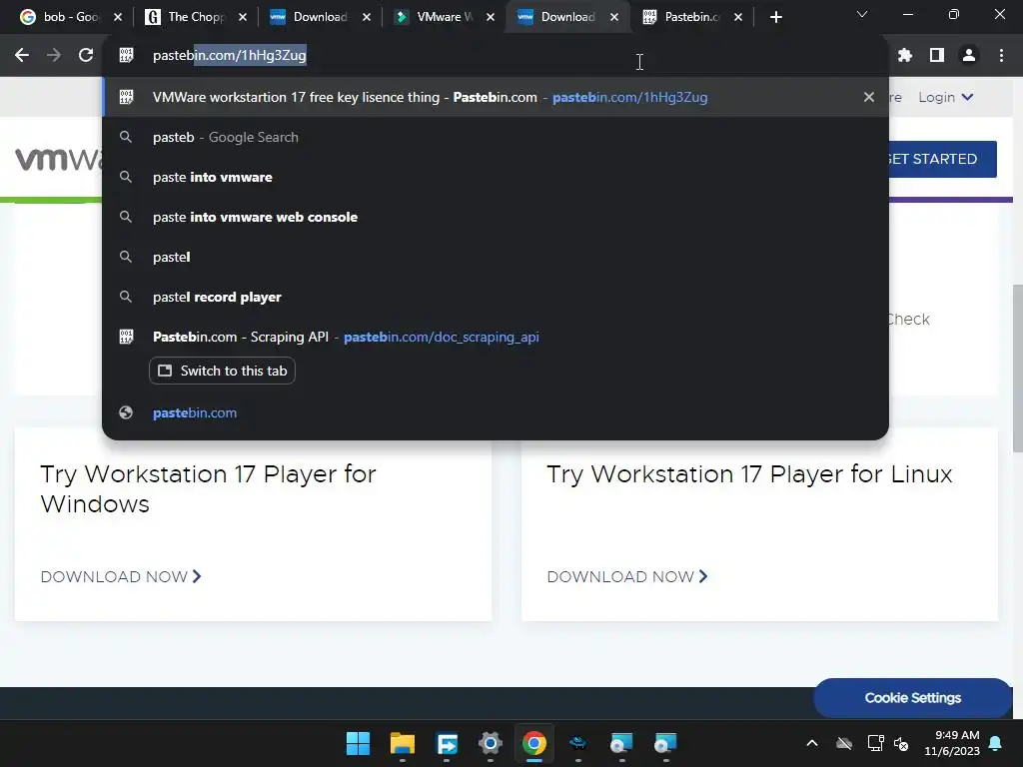Open the pastebin.com globe suggestion
The width and height of the screenshot is (1023, 767).
coord(496,412)
